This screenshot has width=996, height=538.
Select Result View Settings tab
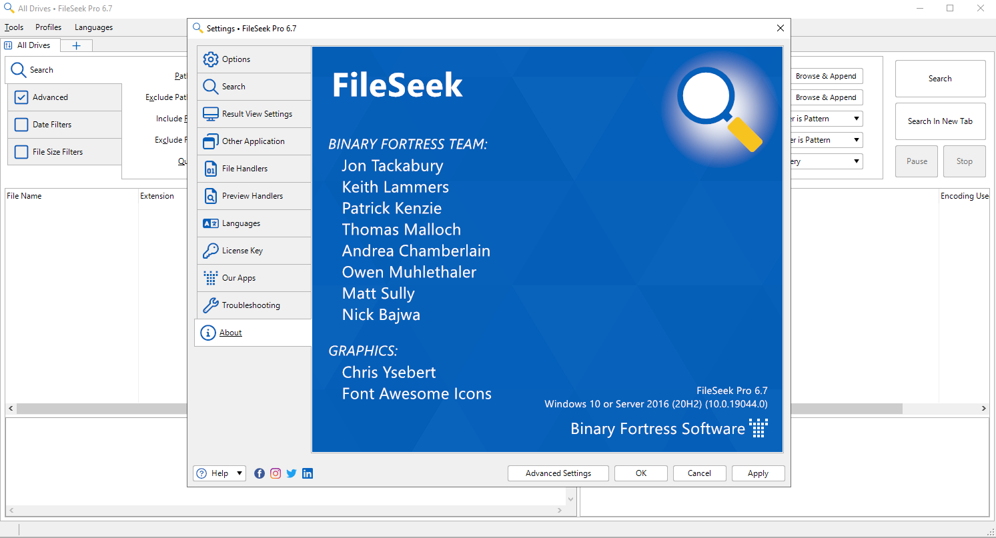(254, 114)
